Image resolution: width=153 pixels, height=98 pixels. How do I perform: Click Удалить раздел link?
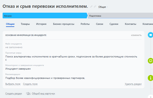pos(133,84)
